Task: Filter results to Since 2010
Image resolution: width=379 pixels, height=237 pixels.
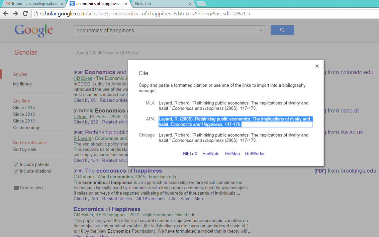Action: pos(24,121)
